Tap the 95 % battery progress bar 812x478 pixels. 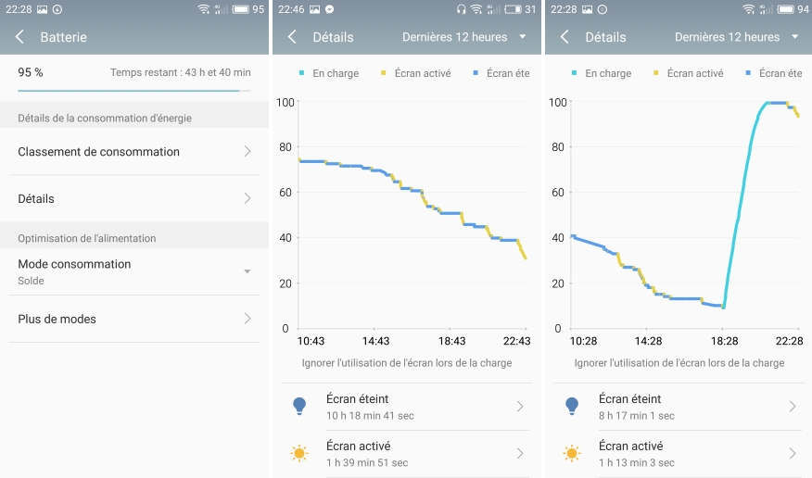coord(134,91)
